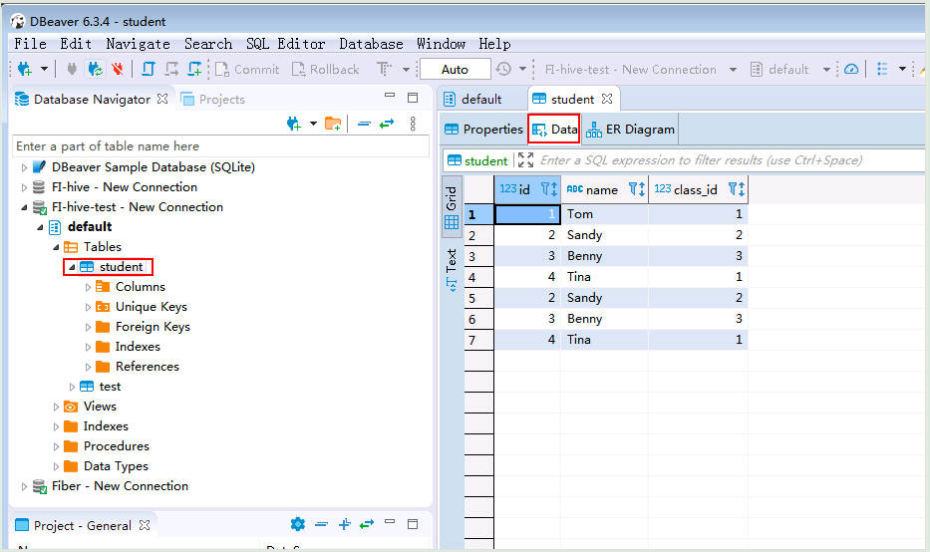The height and width of the screenshot is (552, 930).
Task: Open the New Connection dropdown arrow in main toolbar
Action: [44, 70]
